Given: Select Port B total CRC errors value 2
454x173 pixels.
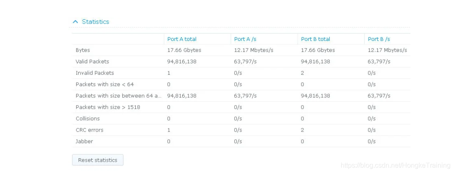Looking at the screenshot, I should [303, 130].
